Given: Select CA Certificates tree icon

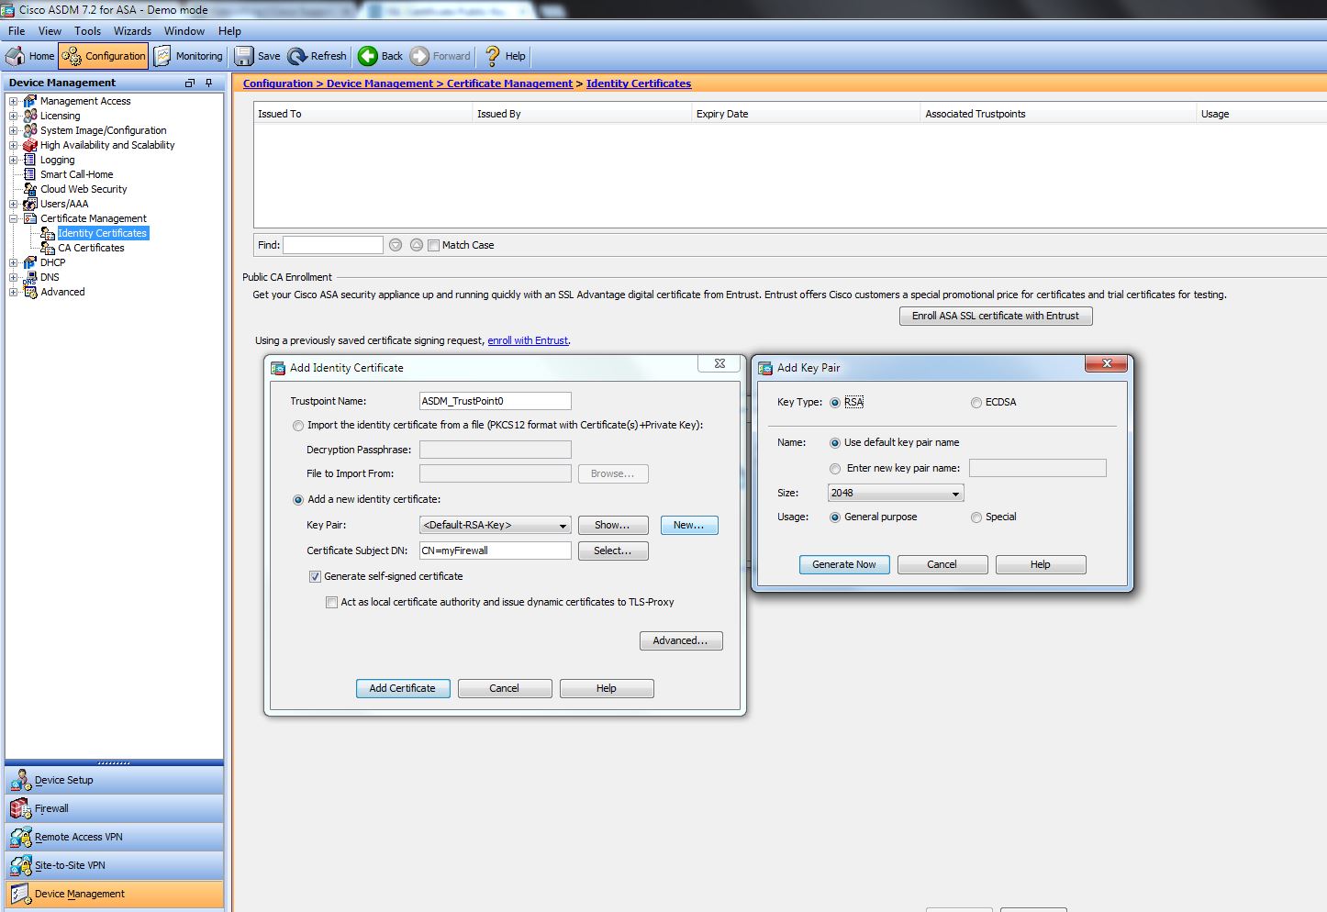Looking at the screenshot, I should point(48,248).
